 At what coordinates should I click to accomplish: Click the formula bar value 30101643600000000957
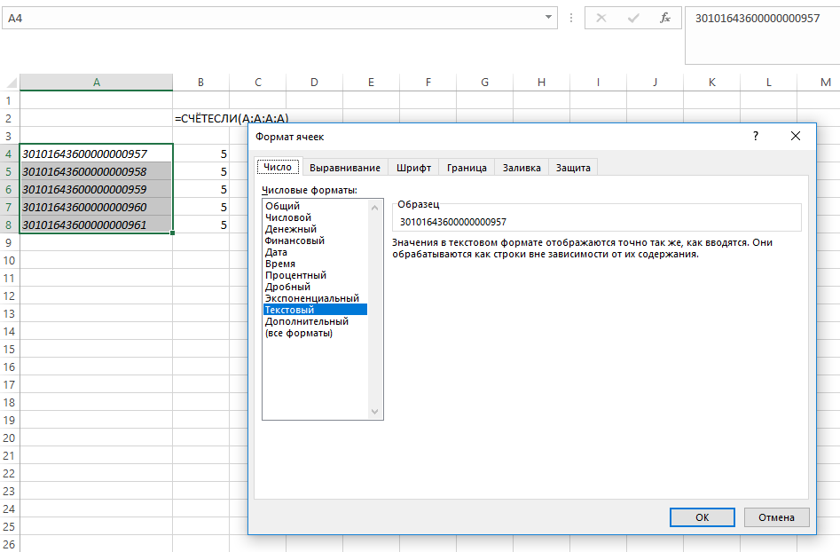pyautogui.click(x=757, y=19)
